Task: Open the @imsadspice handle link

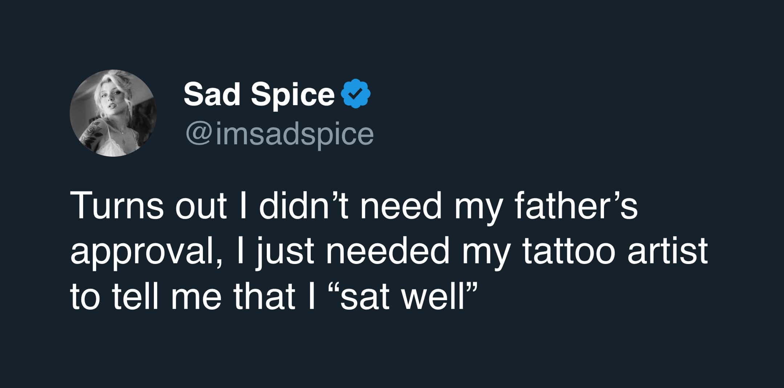Action: coord(279,134)
